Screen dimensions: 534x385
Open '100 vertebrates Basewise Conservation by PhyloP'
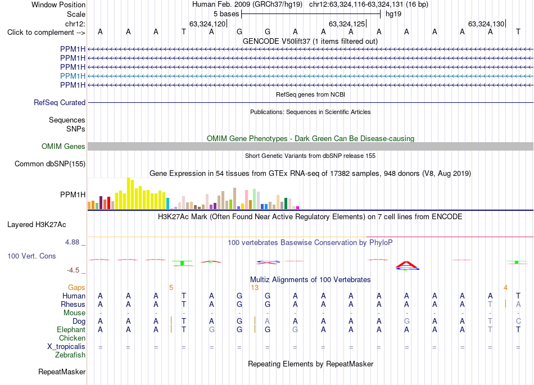click(x=310, y=243)
